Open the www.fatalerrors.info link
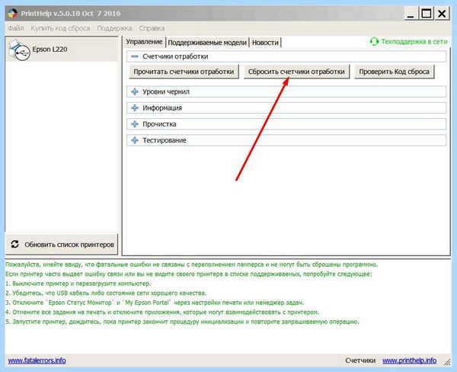This screenshot has height=372, width=457. point(37,361)
